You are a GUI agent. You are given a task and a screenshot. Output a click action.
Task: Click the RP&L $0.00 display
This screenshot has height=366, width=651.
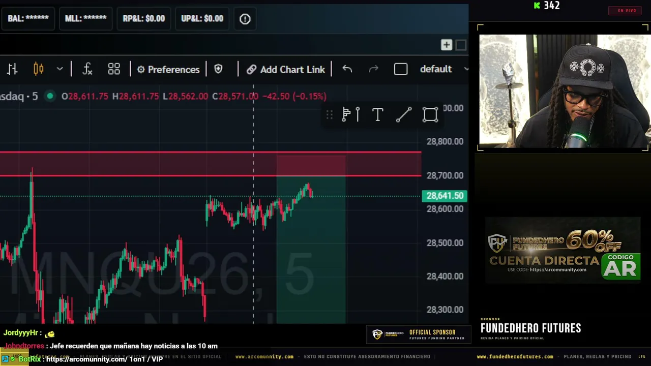pos(144,19)
